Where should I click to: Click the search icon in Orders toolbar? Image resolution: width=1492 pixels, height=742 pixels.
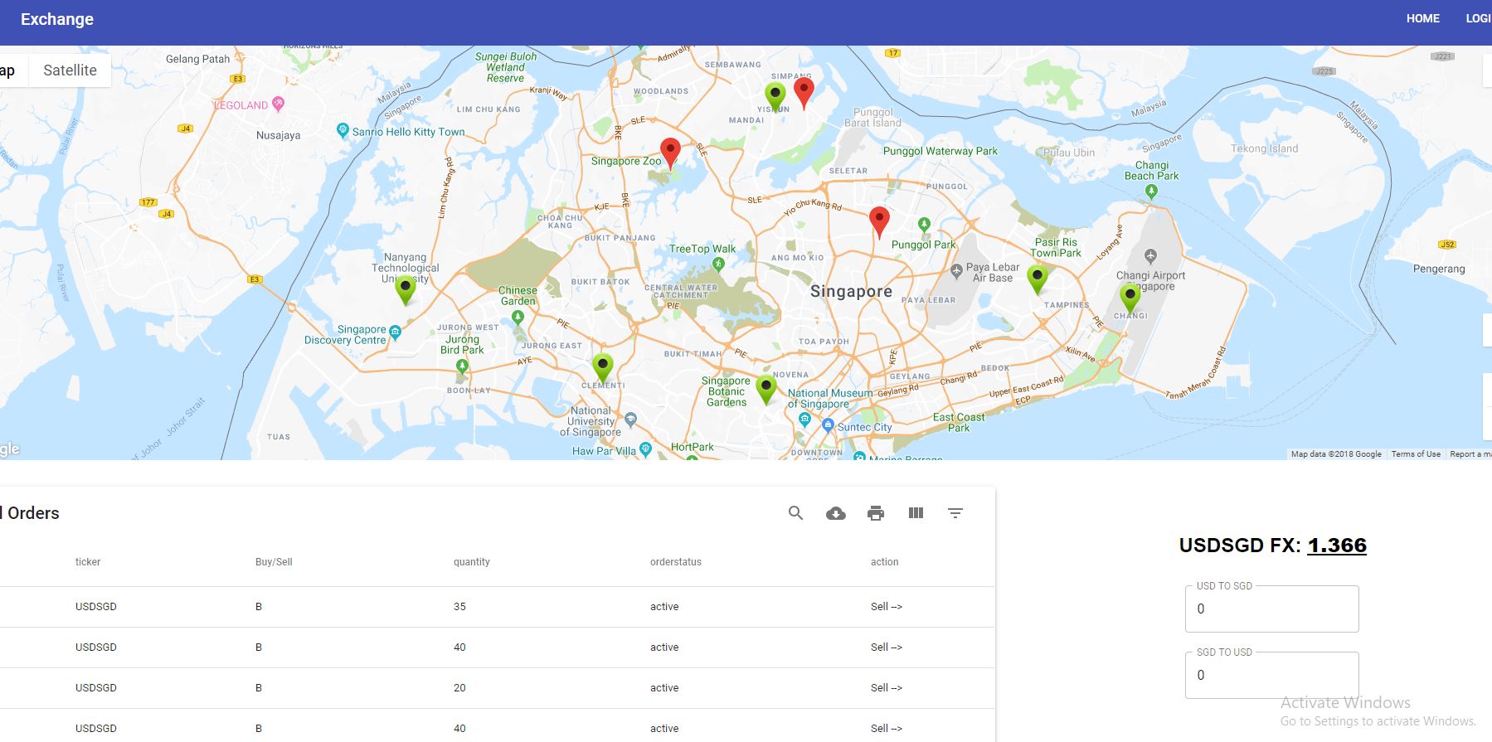(795, 513)
